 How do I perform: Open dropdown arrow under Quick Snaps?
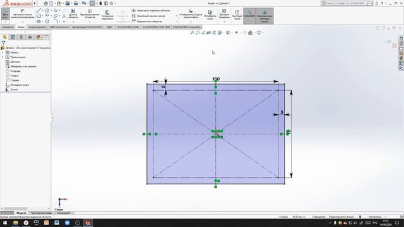coord(224,22)
